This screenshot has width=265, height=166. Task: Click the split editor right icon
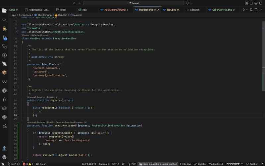256,10
